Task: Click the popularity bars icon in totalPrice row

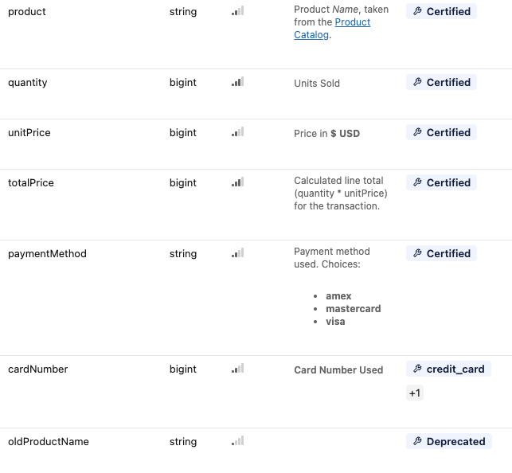Action: pos(238,182)
